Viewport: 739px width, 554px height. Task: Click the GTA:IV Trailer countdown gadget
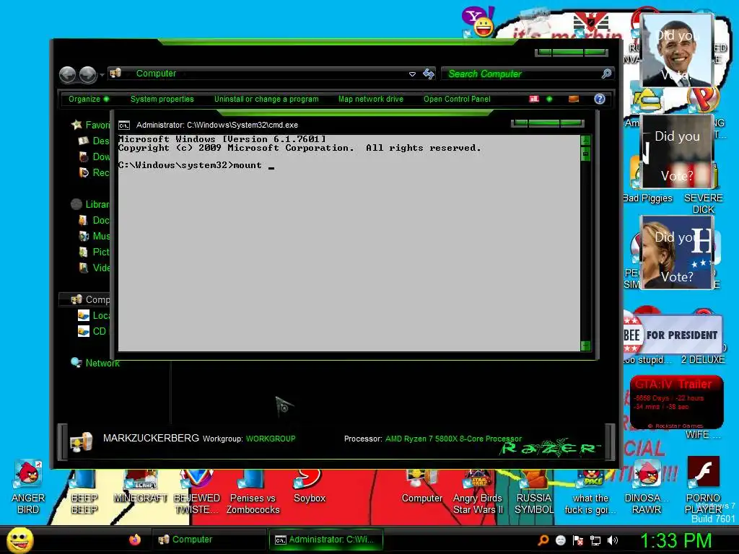coord(676,402)
